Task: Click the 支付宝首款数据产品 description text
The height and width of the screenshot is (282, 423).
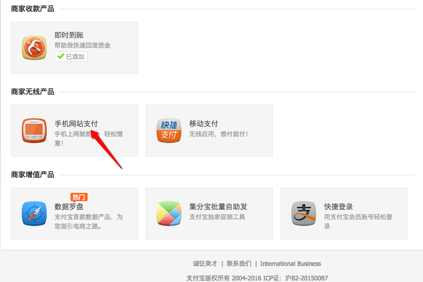Action: click(89, 221)
